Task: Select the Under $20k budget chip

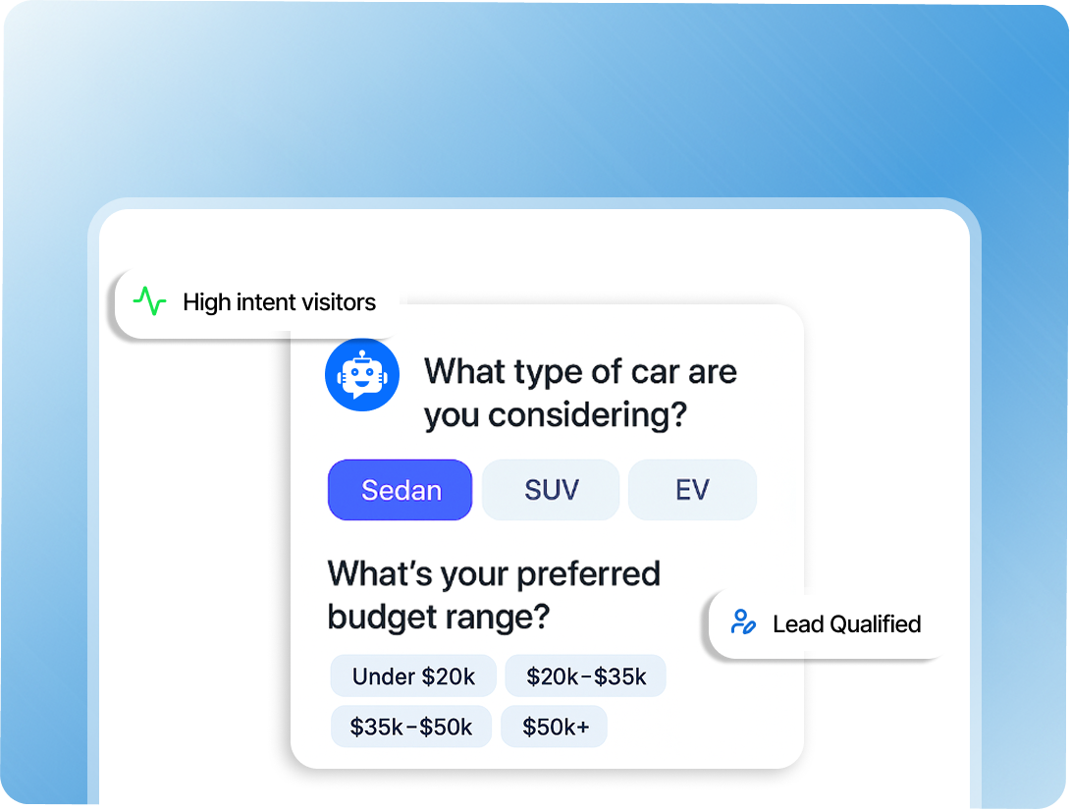Action: [x=413, y=675]
